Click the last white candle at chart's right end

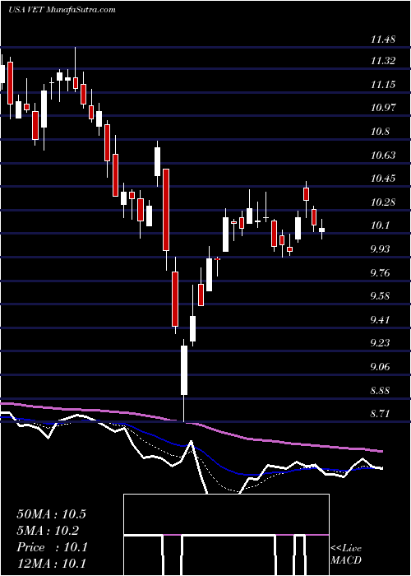(x=322, y=230)
